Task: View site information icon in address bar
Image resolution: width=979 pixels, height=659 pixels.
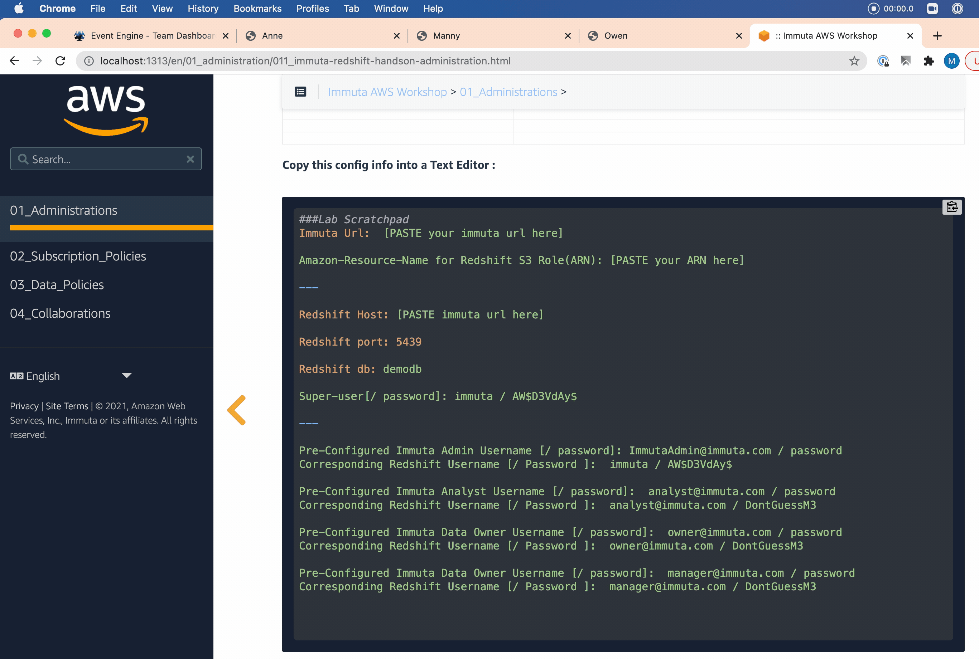Action: pos(89,61)
